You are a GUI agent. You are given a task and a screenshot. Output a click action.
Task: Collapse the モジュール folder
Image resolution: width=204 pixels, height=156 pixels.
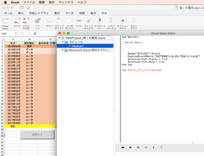63,42
